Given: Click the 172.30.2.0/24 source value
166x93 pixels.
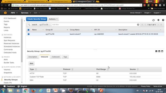Looking at the screenshot, I should tap(135, 77).
